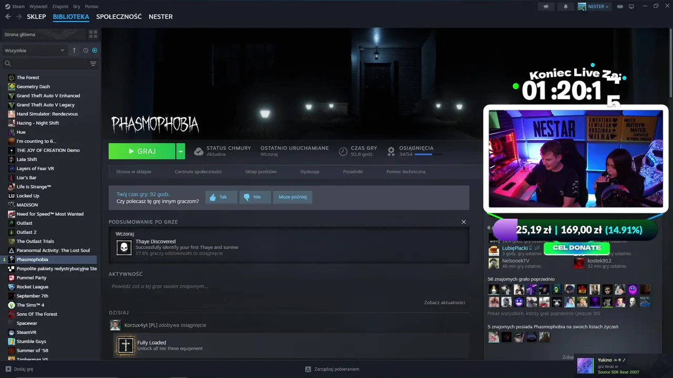Open NelsonekTV friend avatar
Screen dimensions: 673x378
point(494,263)
